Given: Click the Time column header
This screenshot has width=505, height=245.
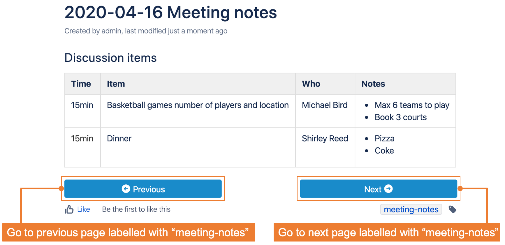Looking at the screenshot, I should click(81, 84).
